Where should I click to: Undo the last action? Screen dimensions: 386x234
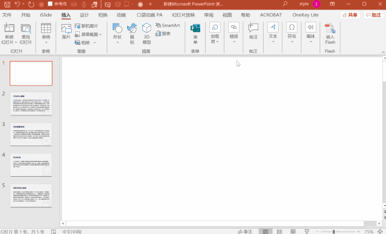pyautogui.click(x=17, y=4)
